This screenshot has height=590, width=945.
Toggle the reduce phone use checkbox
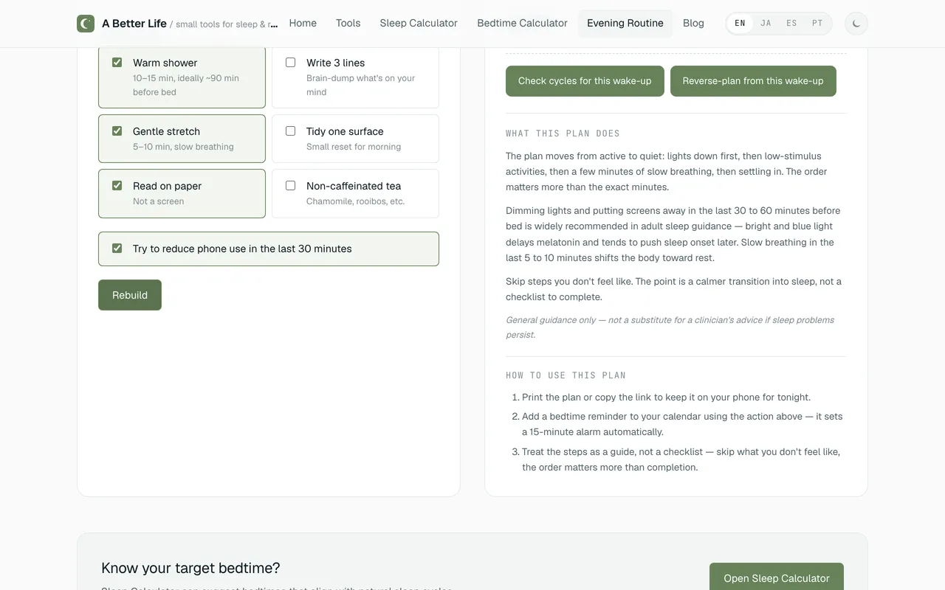(117, 249)
